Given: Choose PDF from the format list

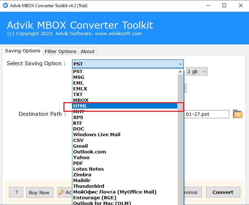Looking at the screenshot, I should (125, 163).
